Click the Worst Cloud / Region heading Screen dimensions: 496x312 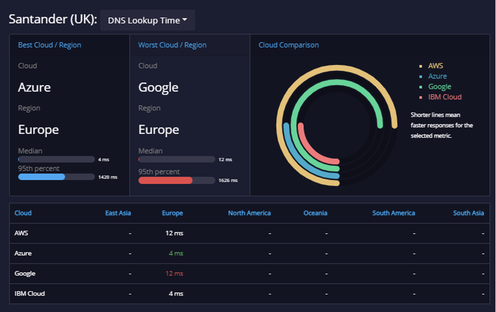coord(172,45)
